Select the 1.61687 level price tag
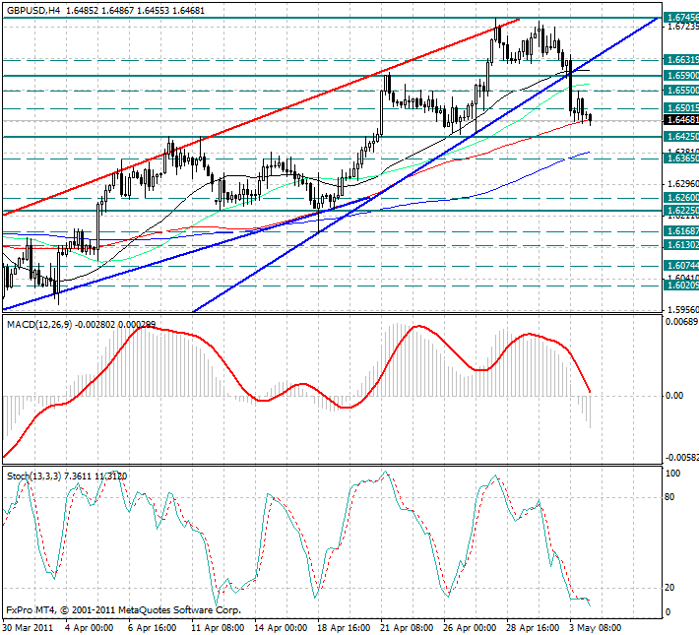699x635 pixels. 681,231
